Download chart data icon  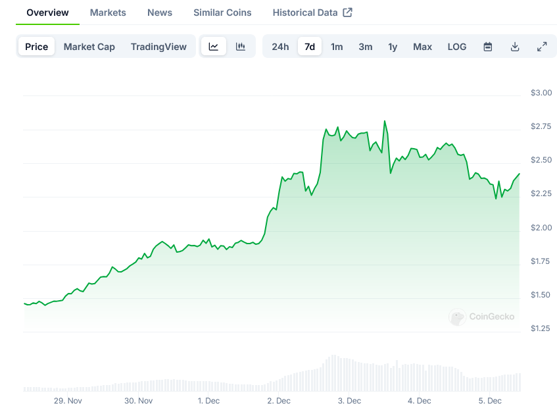coord(515,47)
